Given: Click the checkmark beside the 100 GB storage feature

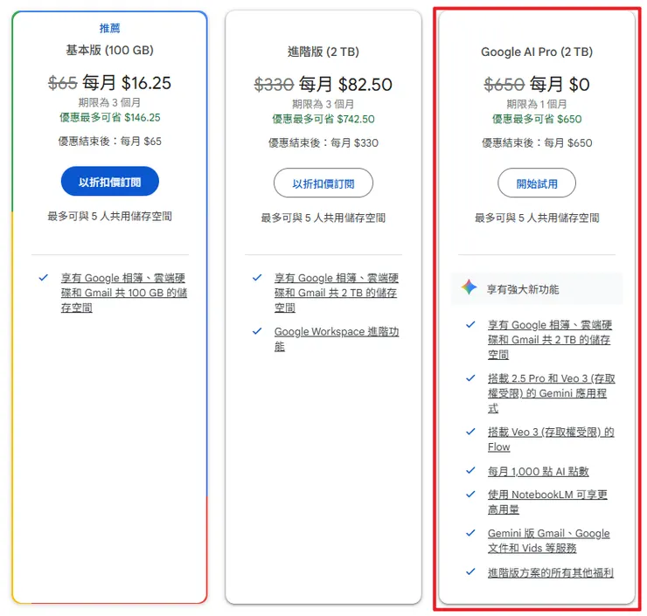Looking at the screenshot, I should tap(44, 278).
